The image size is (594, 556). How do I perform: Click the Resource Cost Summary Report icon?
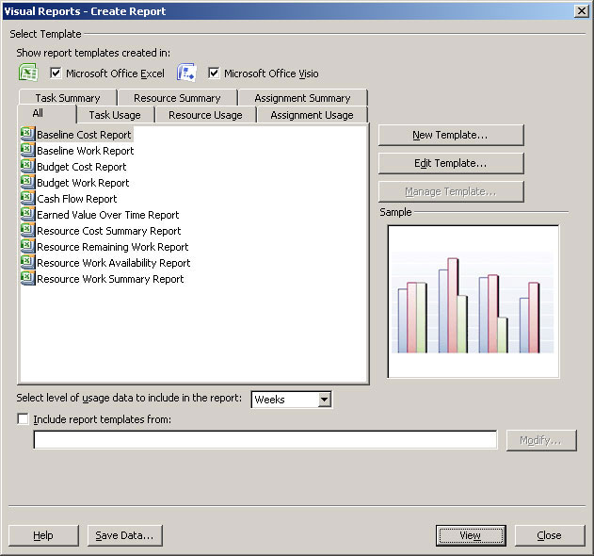coord(27,231)
